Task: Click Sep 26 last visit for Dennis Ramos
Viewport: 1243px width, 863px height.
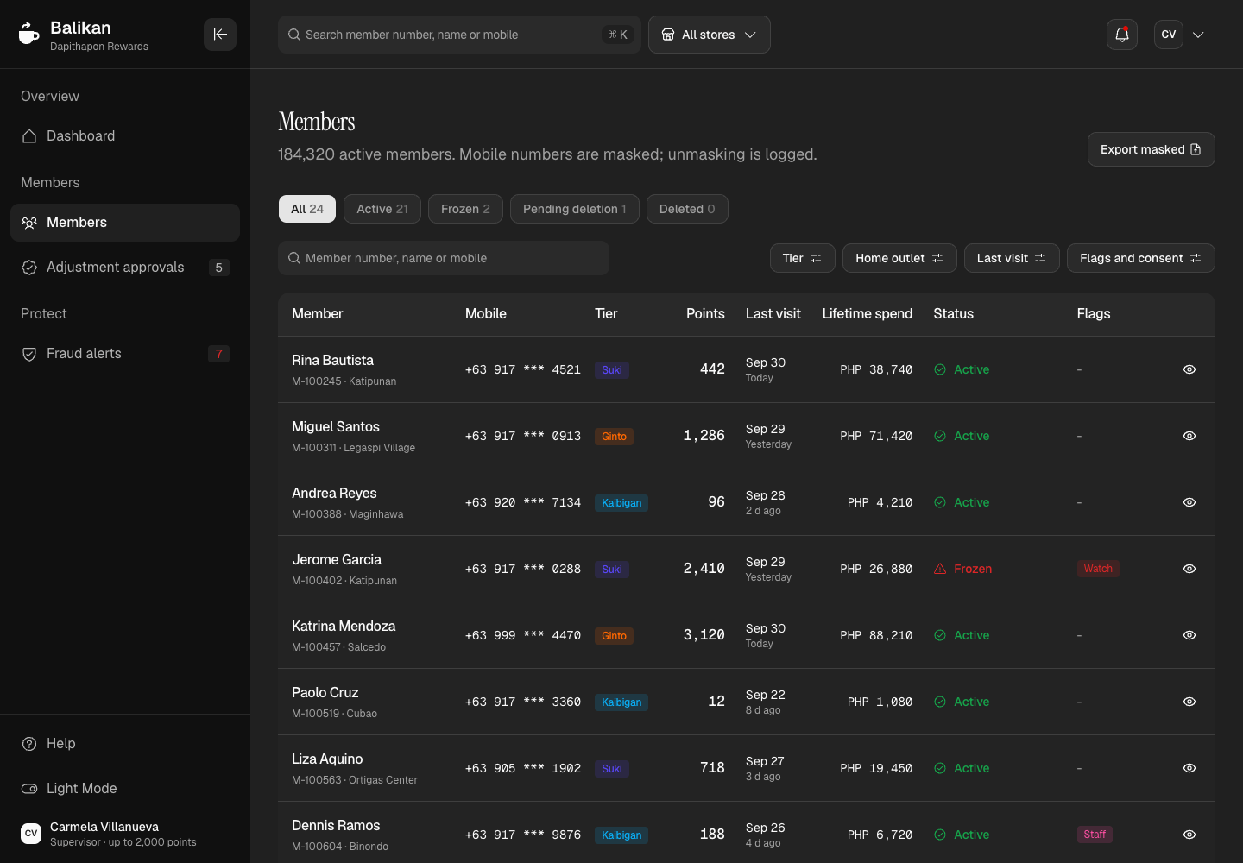Action: click(x=766, y=828)
